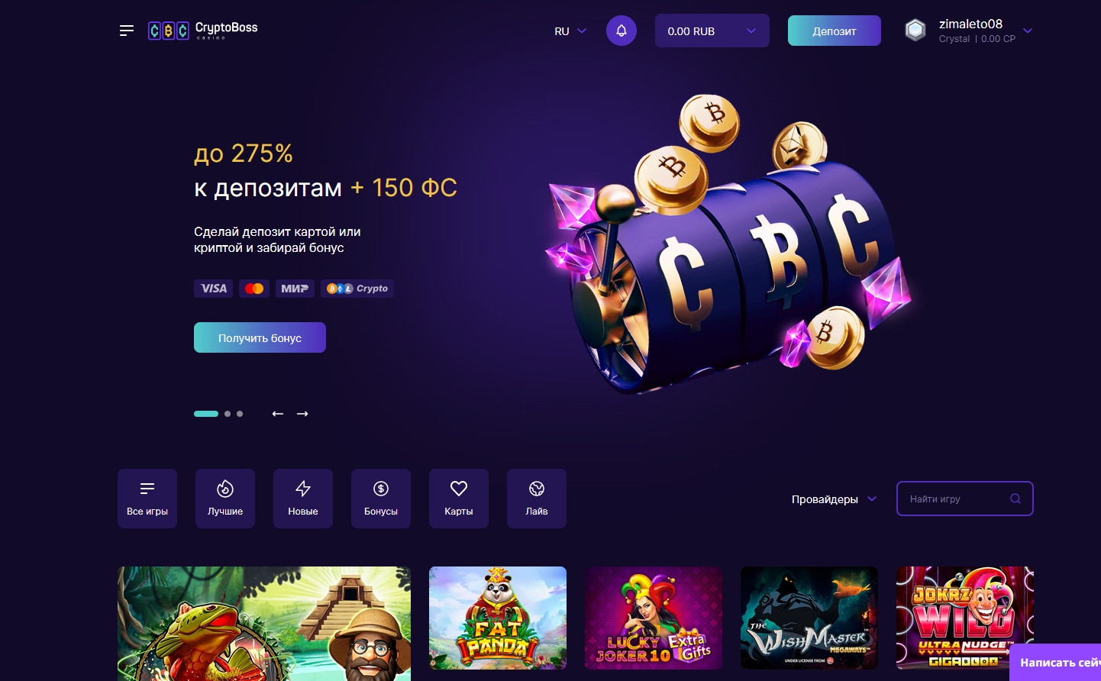This screenshot has height=681, width=1101.
Task: Switch to the Лучшие games tab
Action: point(225,499)
